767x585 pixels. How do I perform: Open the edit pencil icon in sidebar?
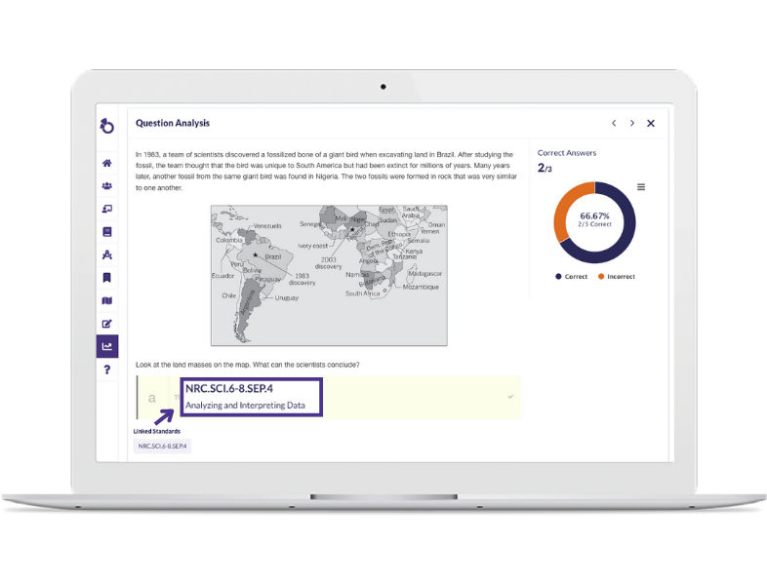pos(107,324)
